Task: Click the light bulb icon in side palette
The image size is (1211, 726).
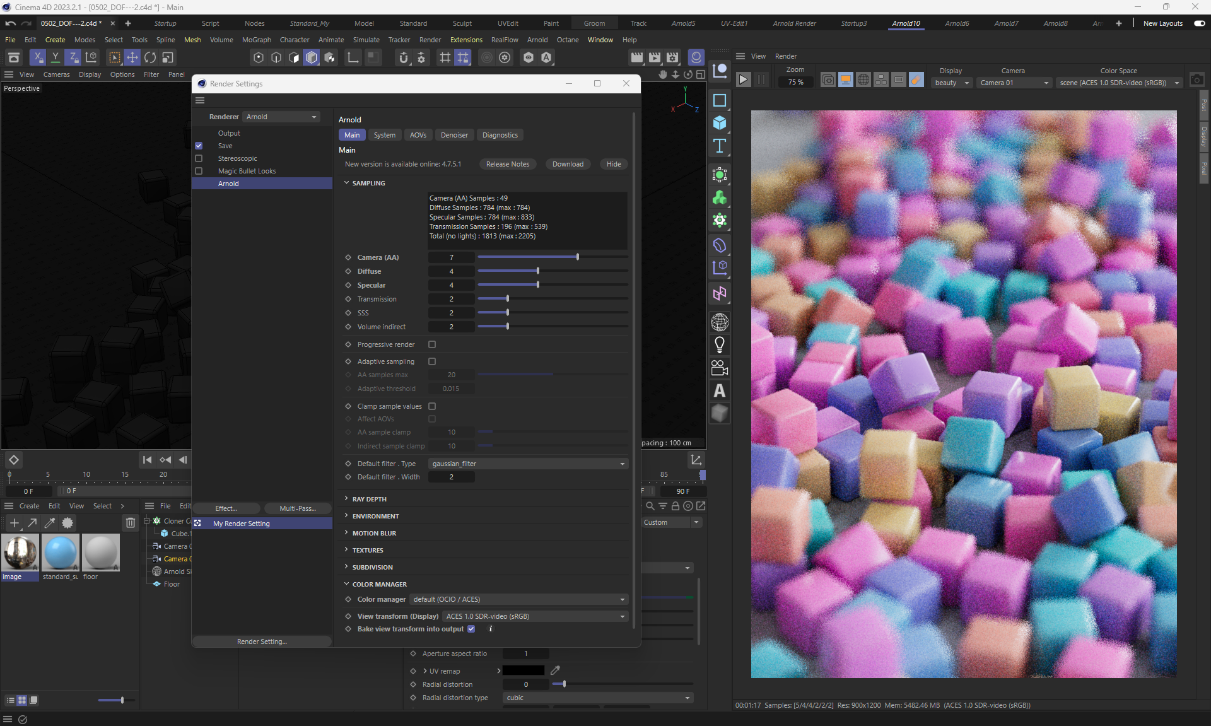Action: click(x=719, y=345)
